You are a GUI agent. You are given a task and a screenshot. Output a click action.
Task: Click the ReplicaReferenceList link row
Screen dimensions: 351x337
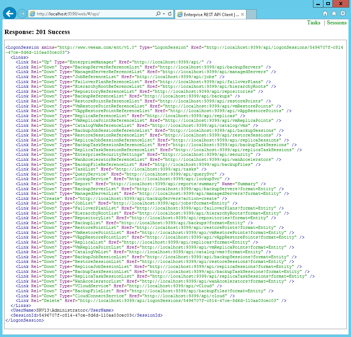coord(130,116)
